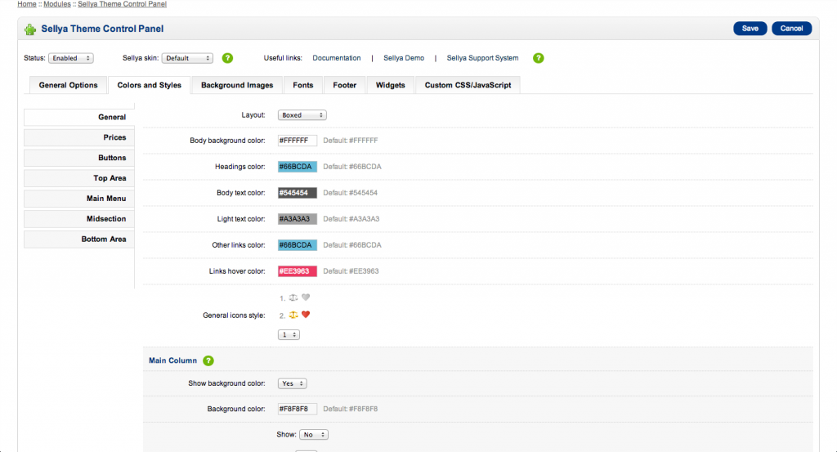Viewport: 837px width, 452px height.
Task: Switch to General Options tab
Action: pyautogui.click(x=69, y=85)
